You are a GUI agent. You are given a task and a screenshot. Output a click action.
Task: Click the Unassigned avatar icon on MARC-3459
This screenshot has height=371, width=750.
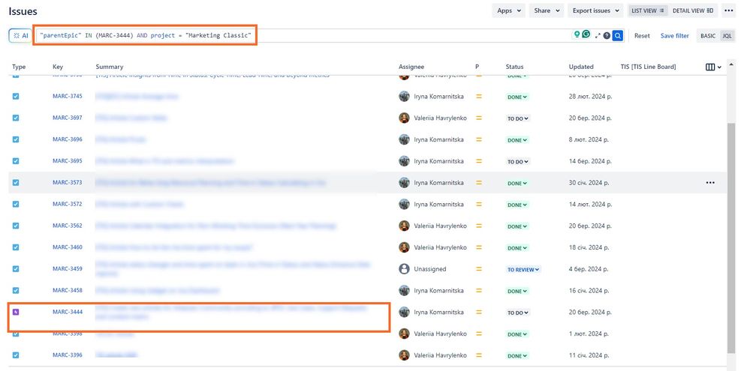pos(404,269)
